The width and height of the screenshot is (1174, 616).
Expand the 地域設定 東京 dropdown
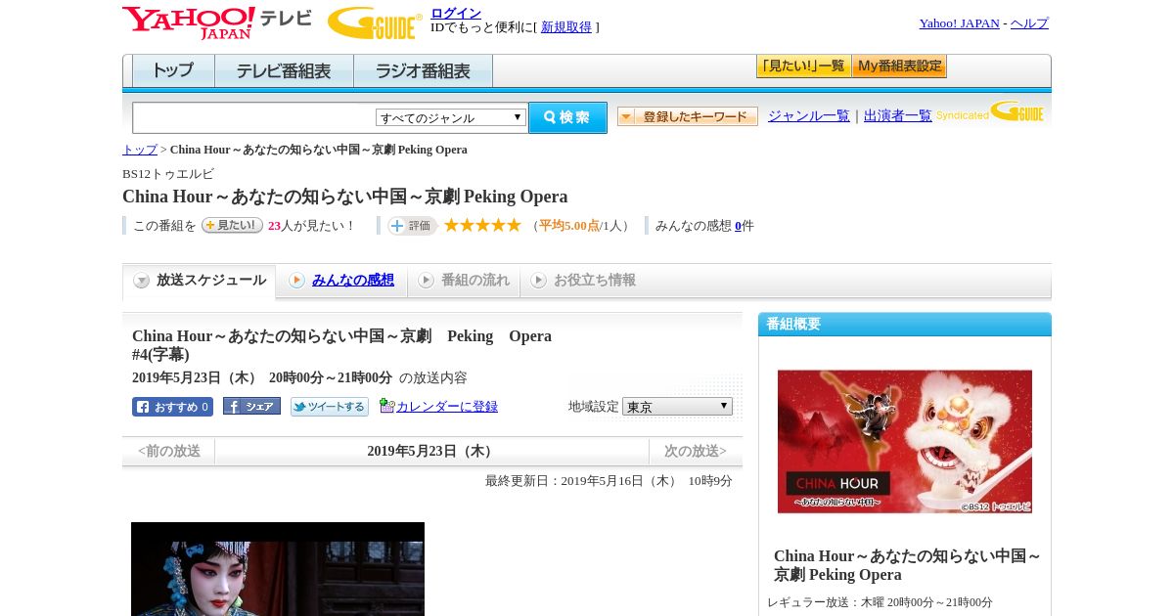(677, 406)
